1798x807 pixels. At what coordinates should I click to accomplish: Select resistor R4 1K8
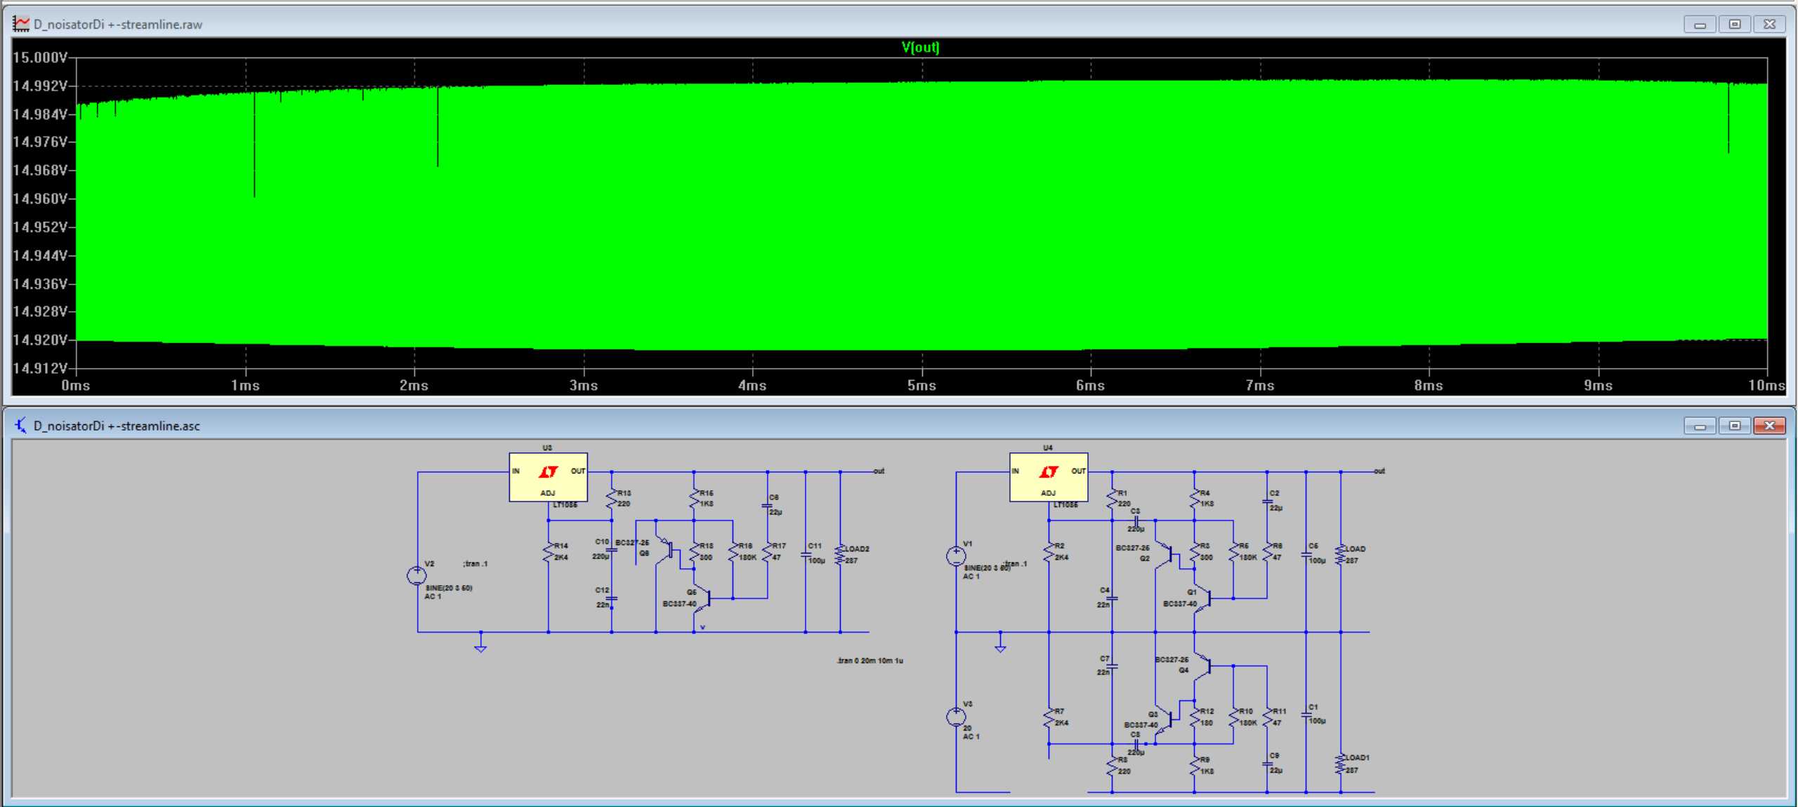[1194, 499]
